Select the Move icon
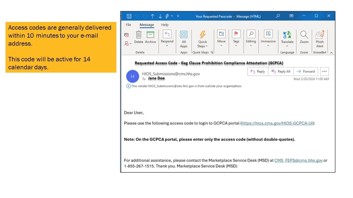Image resolution: width=353 pixels, height=198 pixels. 221,35
